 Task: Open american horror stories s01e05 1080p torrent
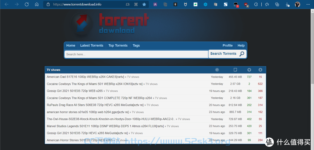pyautogui.click(x=88, y=112)
